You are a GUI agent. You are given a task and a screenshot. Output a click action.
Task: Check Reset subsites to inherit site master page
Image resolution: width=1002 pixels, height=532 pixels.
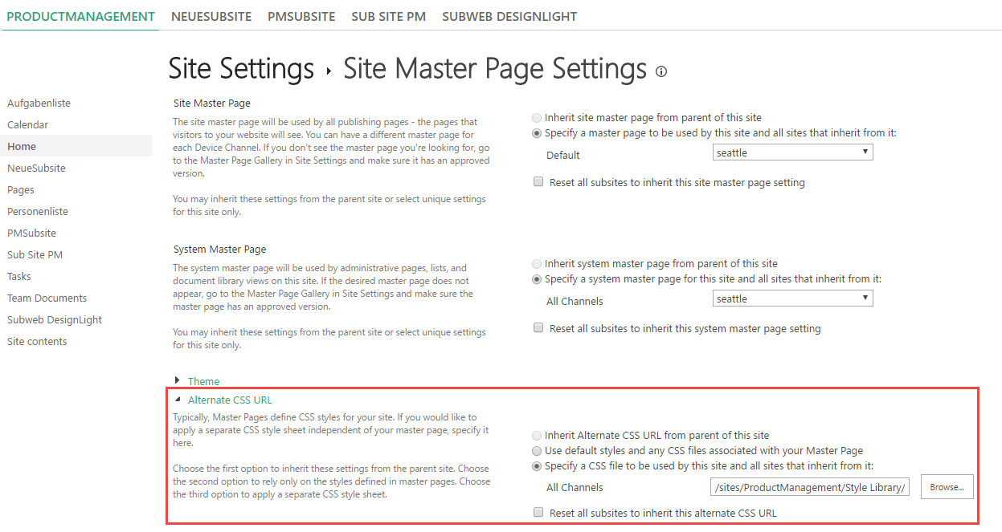(538, 182)
